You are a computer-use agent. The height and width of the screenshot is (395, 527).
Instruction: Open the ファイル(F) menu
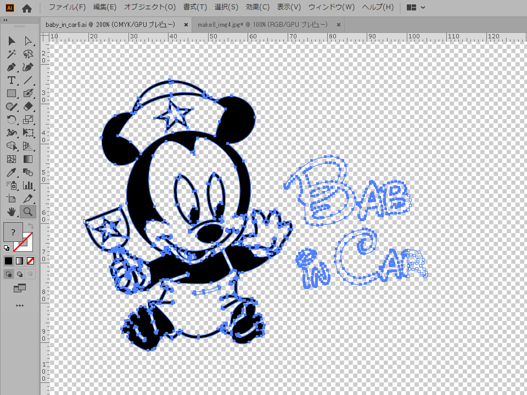[x=67, y=7]
